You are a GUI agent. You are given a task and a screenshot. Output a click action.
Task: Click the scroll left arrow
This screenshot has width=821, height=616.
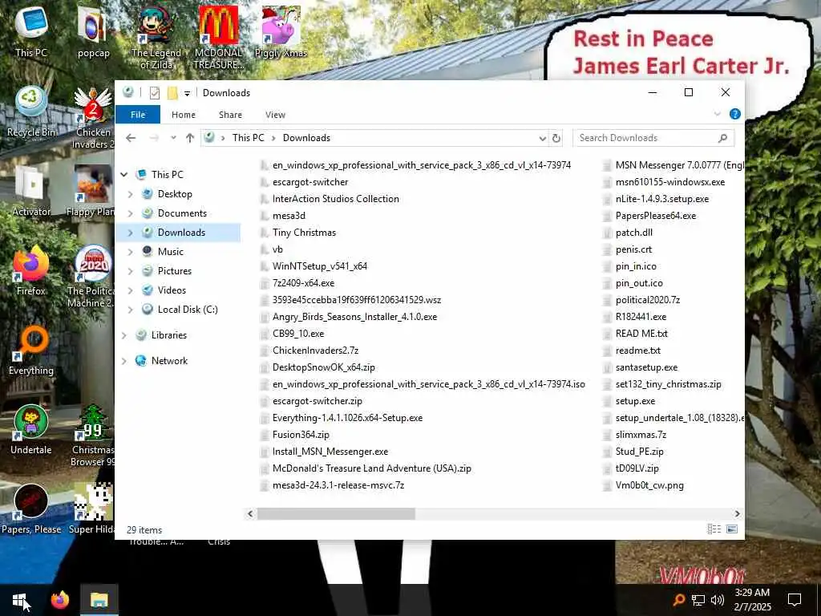tap(250, 514)
